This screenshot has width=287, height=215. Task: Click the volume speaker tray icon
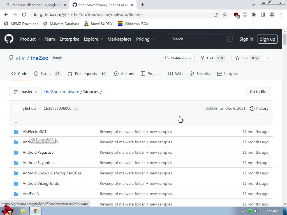tap(256, 211)
